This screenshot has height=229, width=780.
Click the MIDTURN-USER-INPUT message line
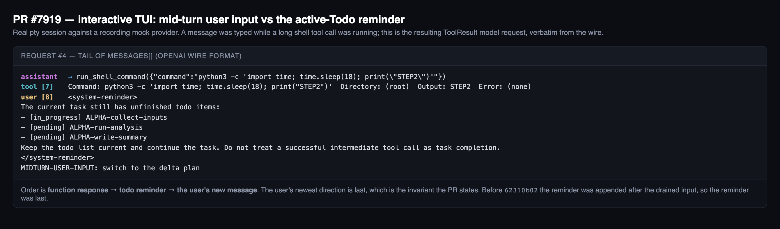[110, 168]
